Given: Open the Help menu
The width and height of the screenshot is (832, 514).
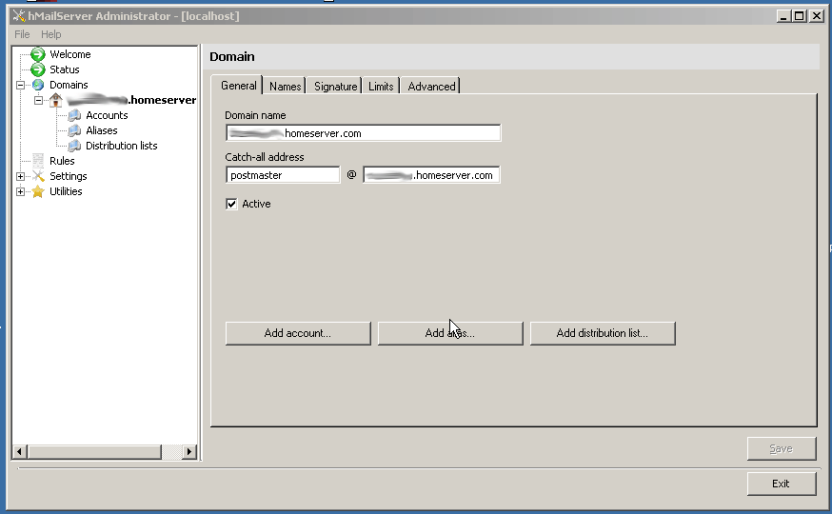Looking at the screenshot, I should pyautogui.click(x=51, y=34).
